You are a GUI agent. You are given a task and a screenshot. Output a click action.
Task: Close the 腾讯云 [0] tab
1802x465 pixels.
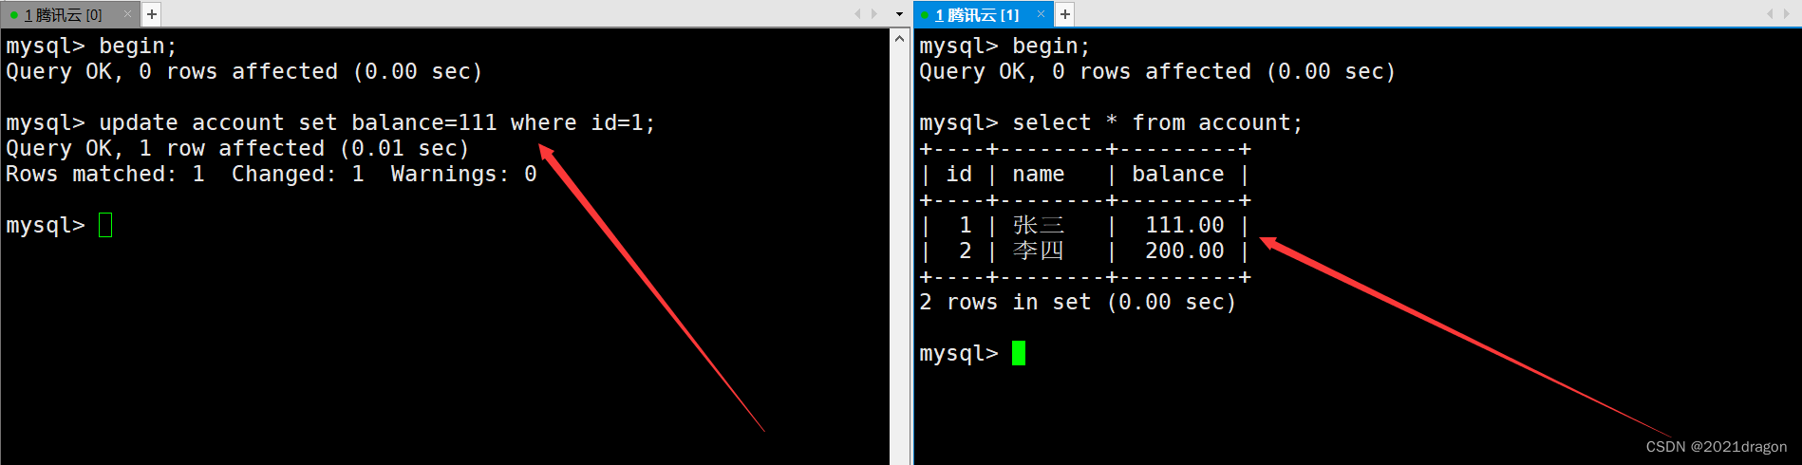click(127, 14)
